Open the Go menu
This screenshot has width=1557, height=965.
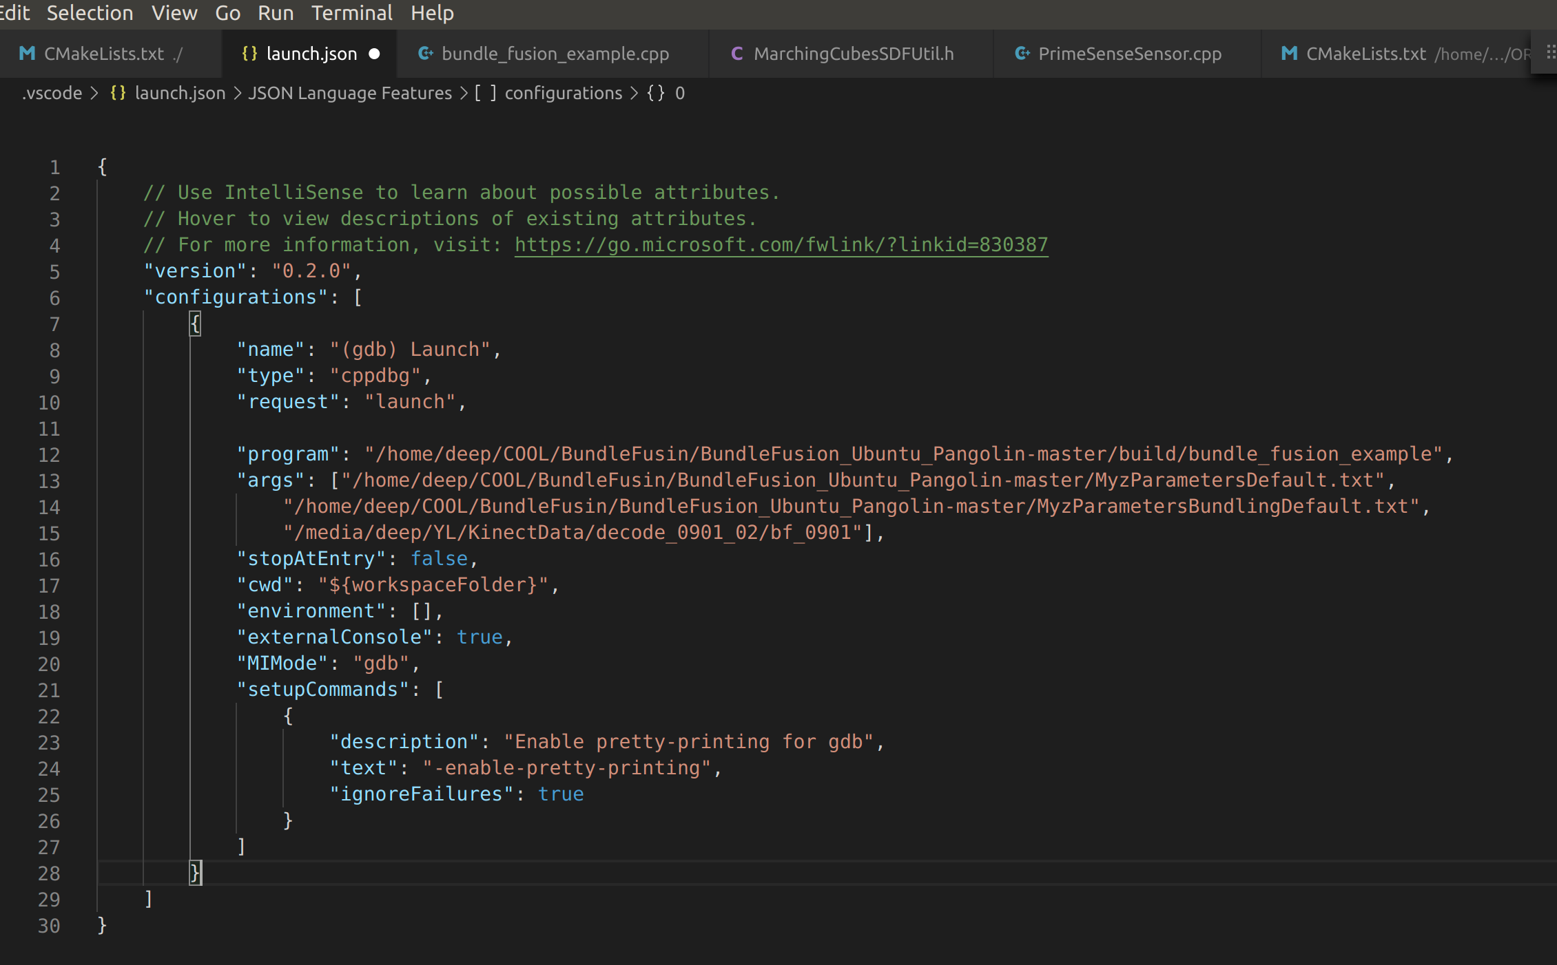pos(227,13)
